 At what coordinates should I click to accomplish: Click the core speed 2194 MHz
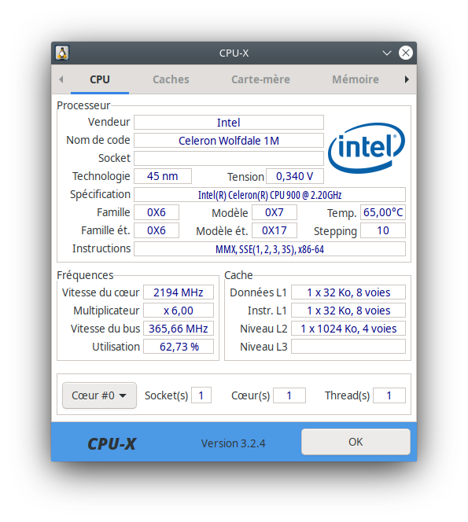point(179,292)
